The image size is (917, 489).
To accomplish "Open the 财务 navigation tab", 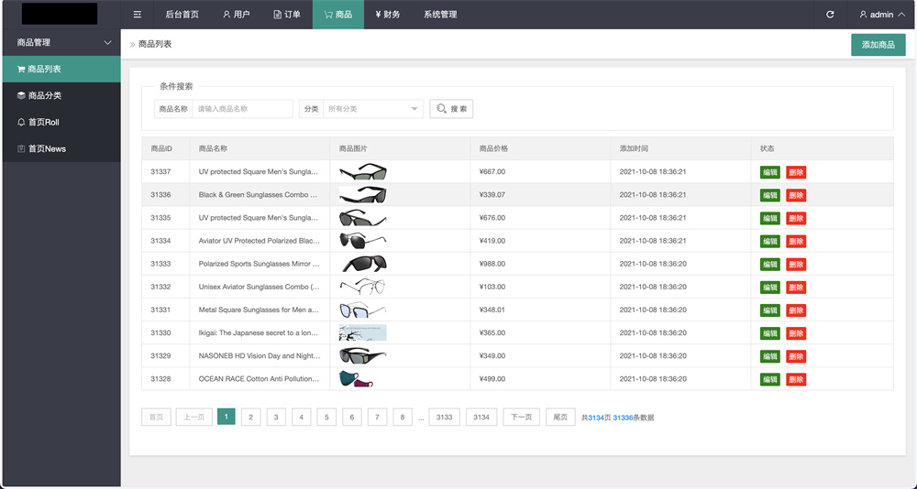I will click(387, 15).
